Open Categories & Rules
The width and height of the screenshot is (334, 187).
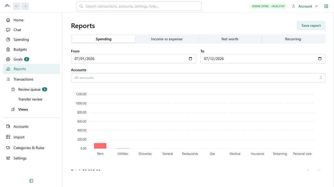(x=31, y=148)
